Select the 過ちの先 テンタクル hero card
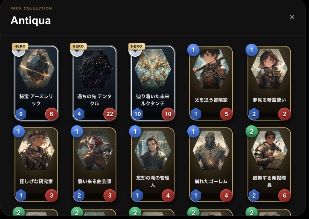309x219 pixels. (95, 83)
